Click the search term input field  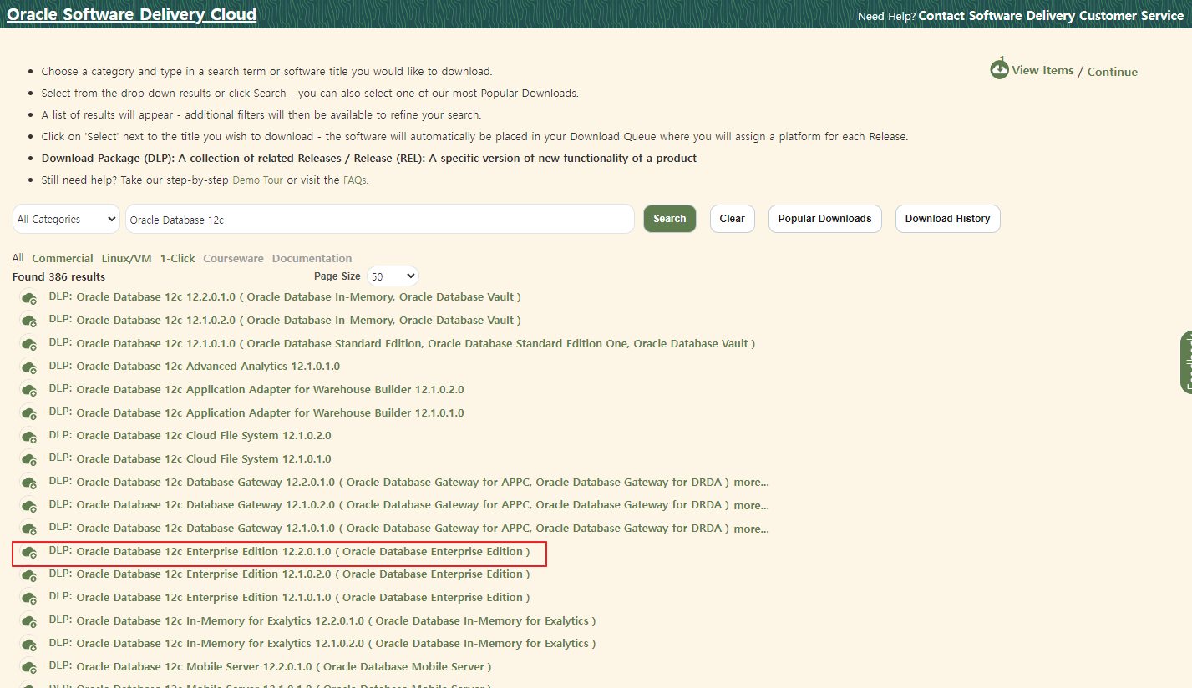tap(380, 219)
